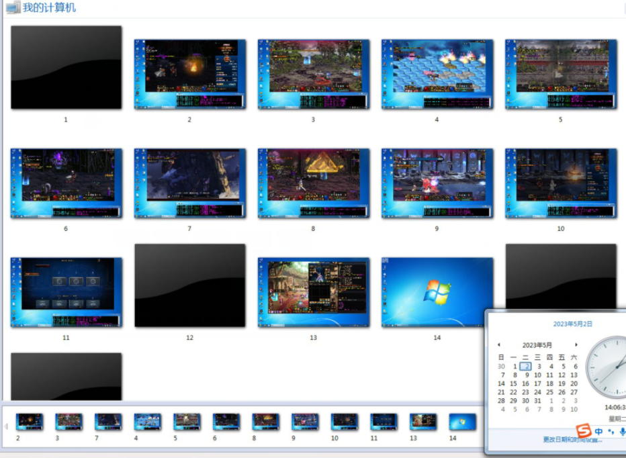Select date 22 in the calendar
This screenshot has height=458, width=626.
[513, 392]
